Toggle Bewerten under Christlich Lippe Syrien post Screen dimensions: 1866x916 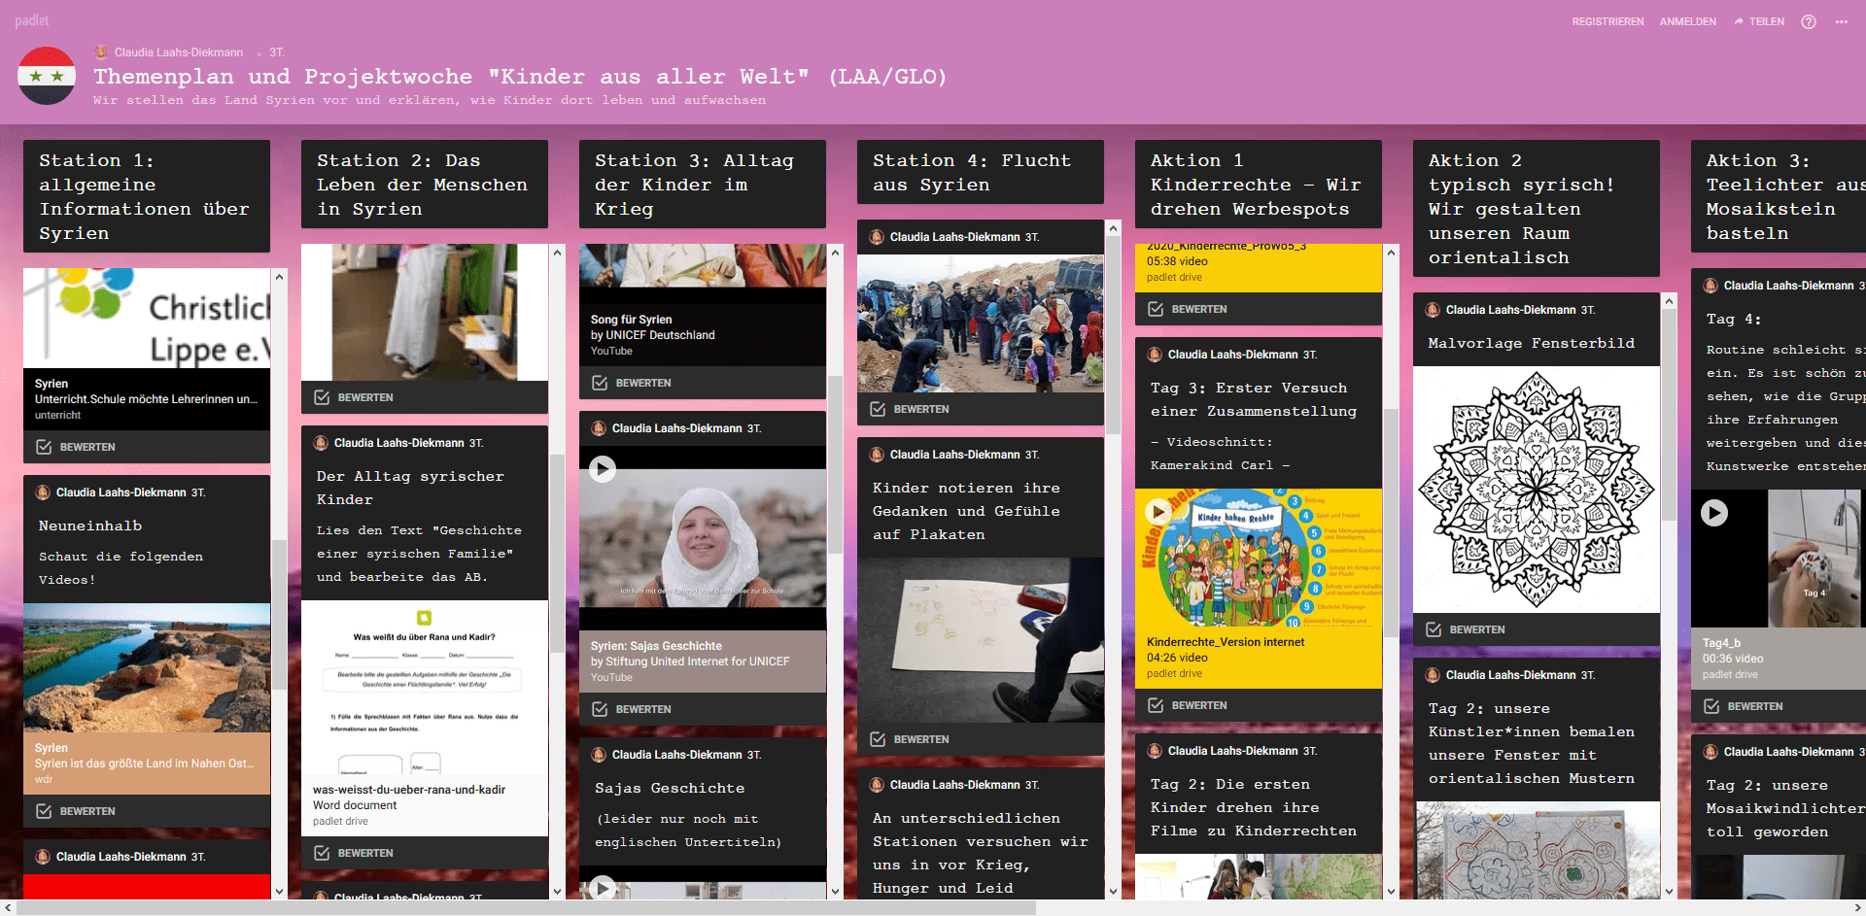point(77,447)
